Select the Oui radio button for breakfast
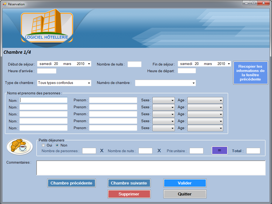 [43, 145]
